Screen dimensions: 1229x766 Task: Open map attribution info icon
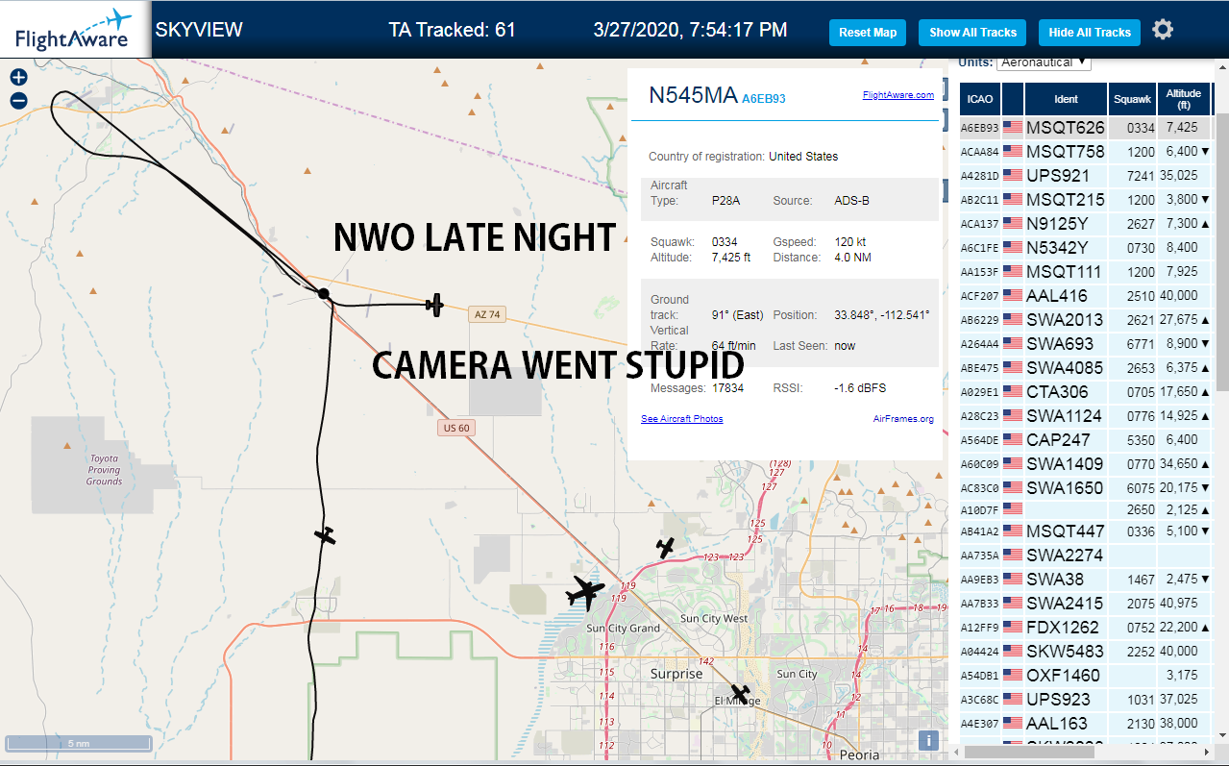click(x=928, y=740)
